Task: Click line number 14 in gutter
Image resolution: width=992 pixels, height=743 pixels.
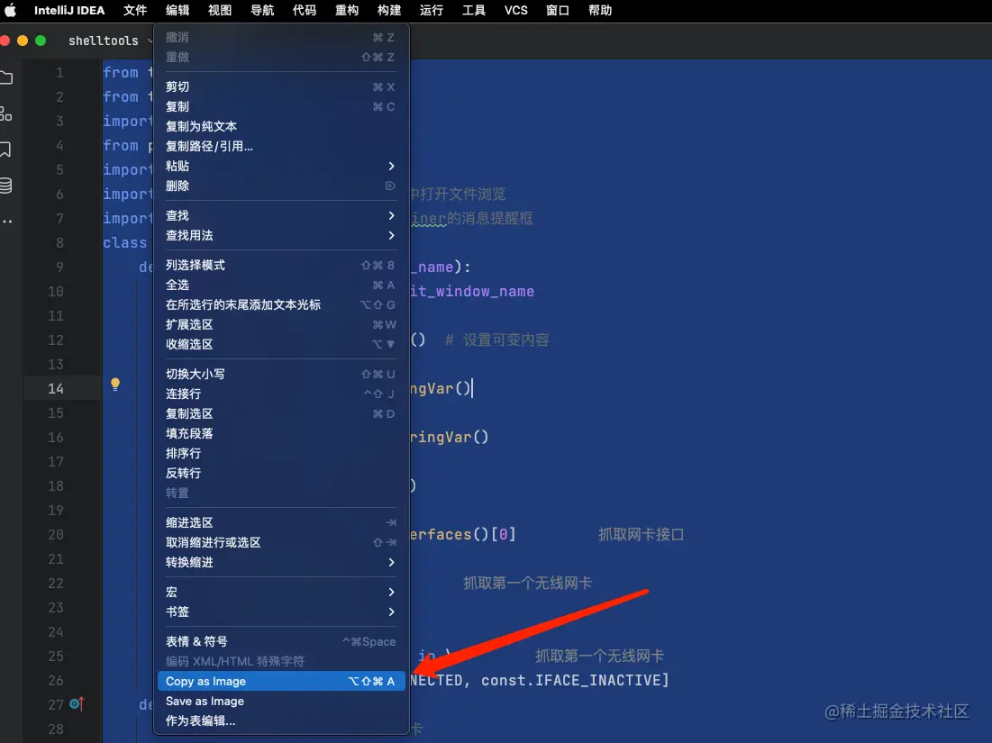Action: [56, 388]
